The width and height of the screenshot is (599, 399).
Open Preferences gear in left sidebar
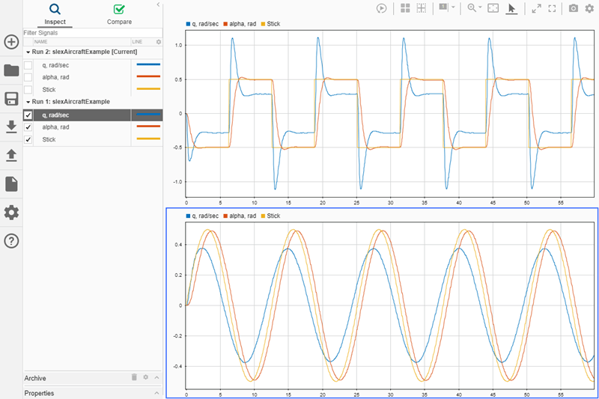point(11,213)
